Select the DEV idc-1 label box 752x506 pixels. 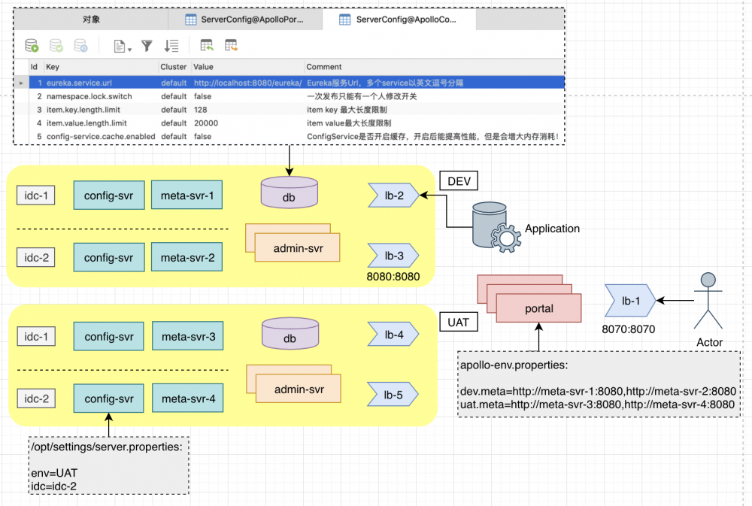coord(36,195)
